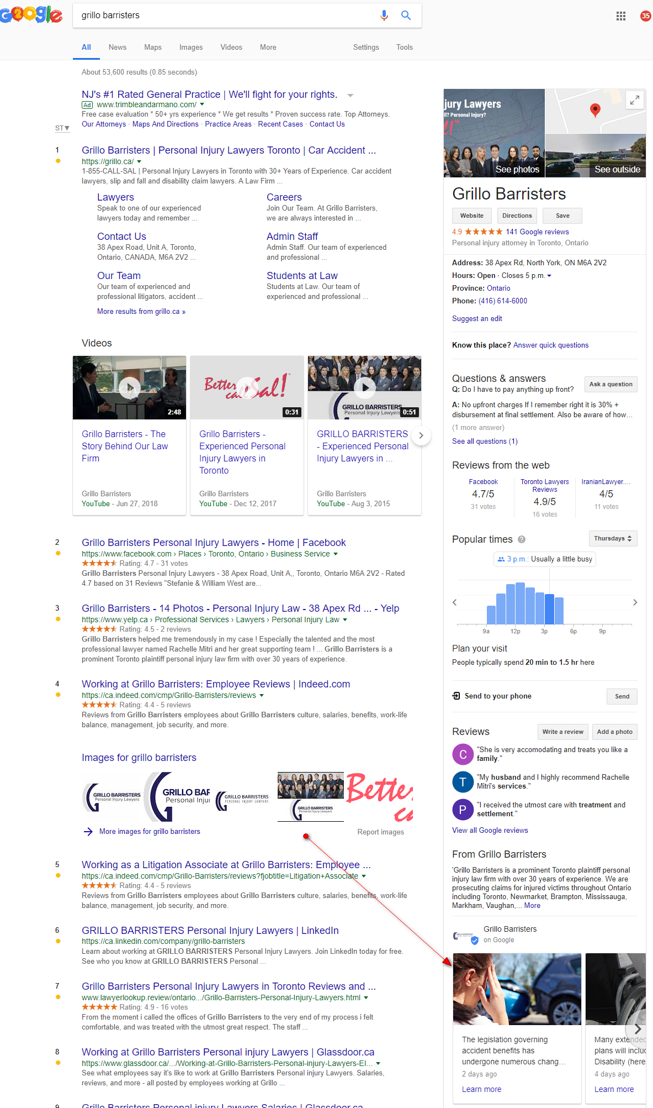Show the previous day in Popular times
This screenshot has height=1108, width=653.
455,602
